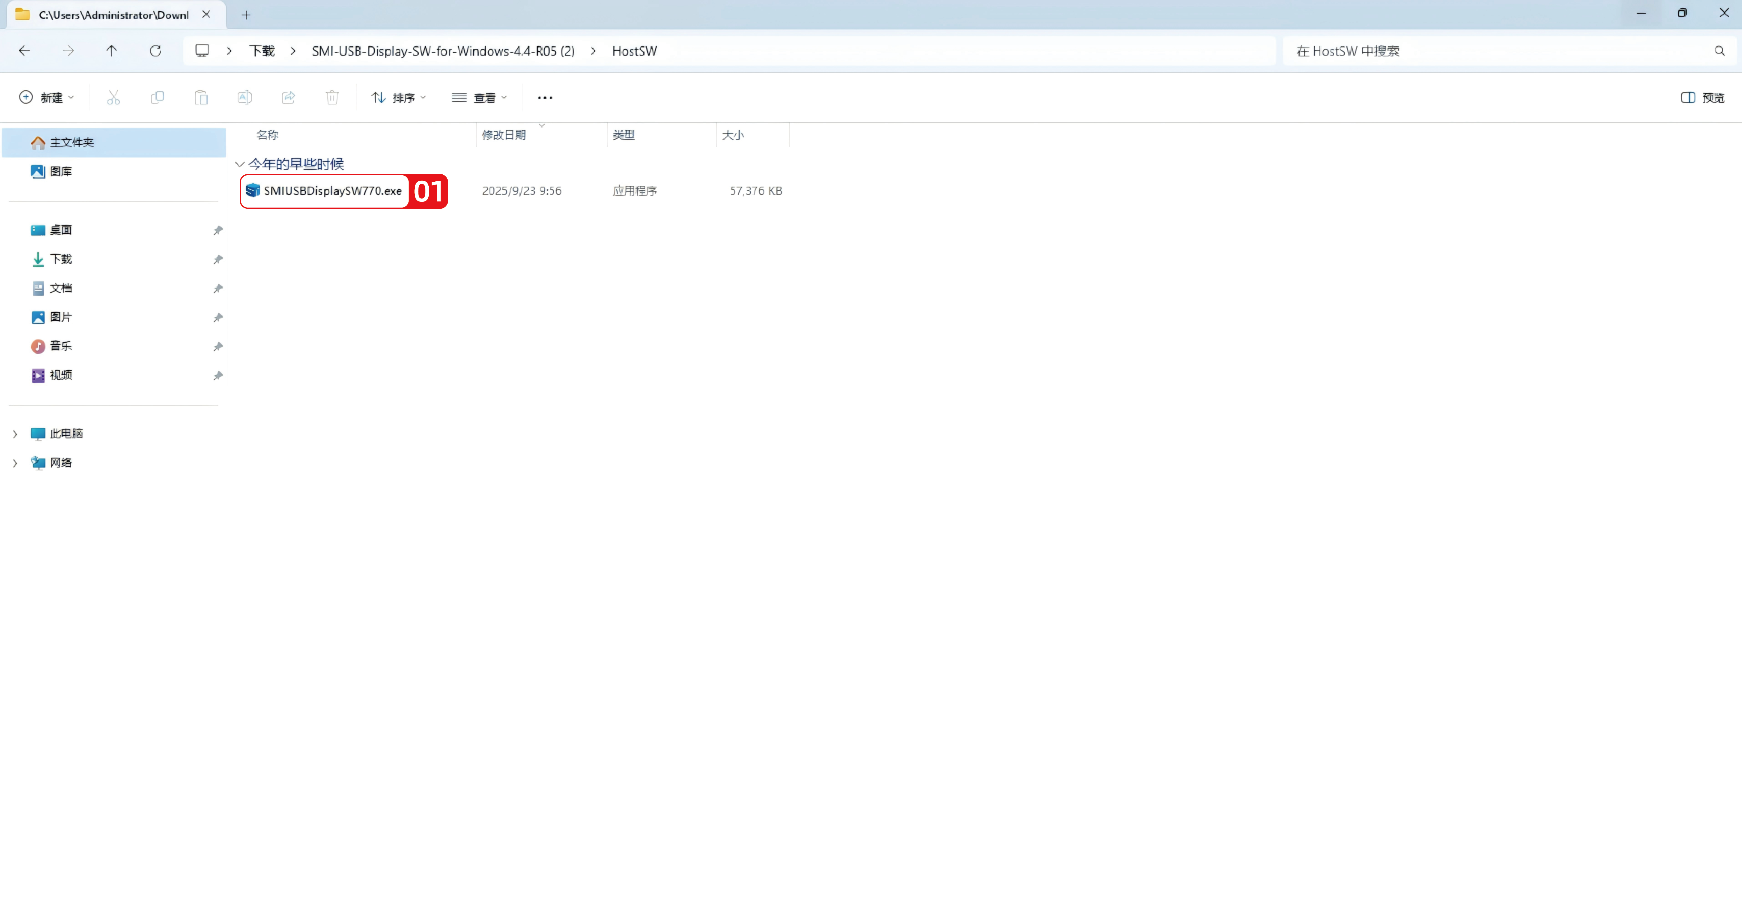Click the Share icon in toolbar
The width and height of the screenshot is (1742, 901).
[x=288, y=97]
